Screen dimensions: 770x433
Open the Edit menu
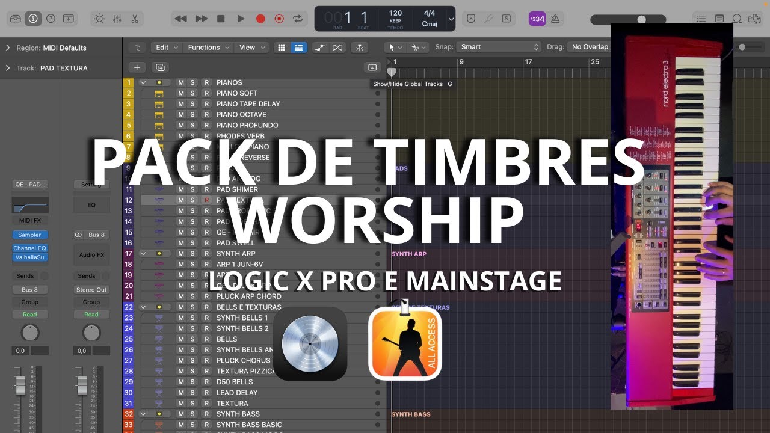pyautogui.click(x=167, y=48)
